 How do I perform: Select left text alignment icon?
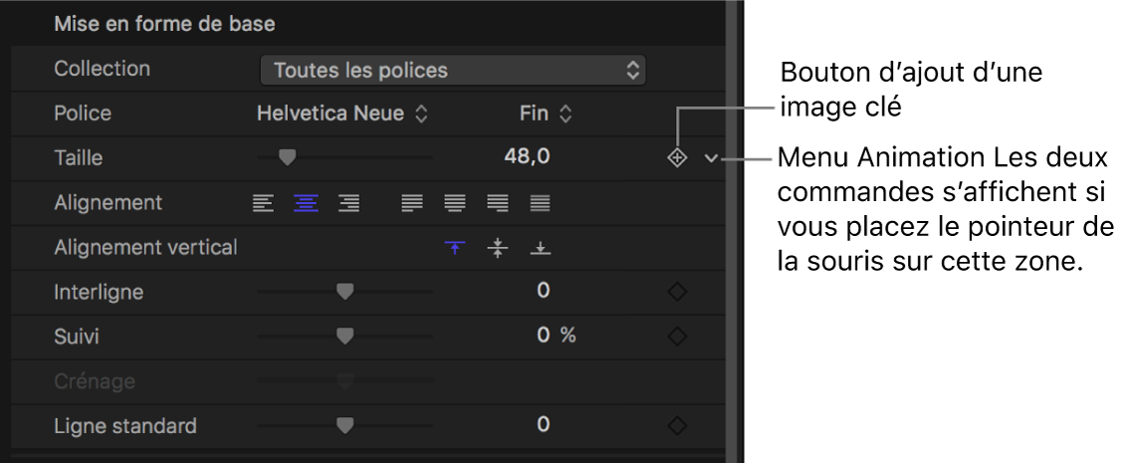(x=262, y=203)
